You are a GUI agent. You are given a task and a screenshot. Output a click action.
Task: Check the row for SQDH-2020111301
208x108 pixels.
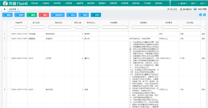pyautogui.click(x=9, y=34)
